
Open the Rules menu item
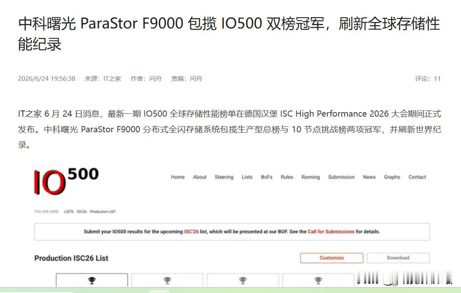point(287,177)
